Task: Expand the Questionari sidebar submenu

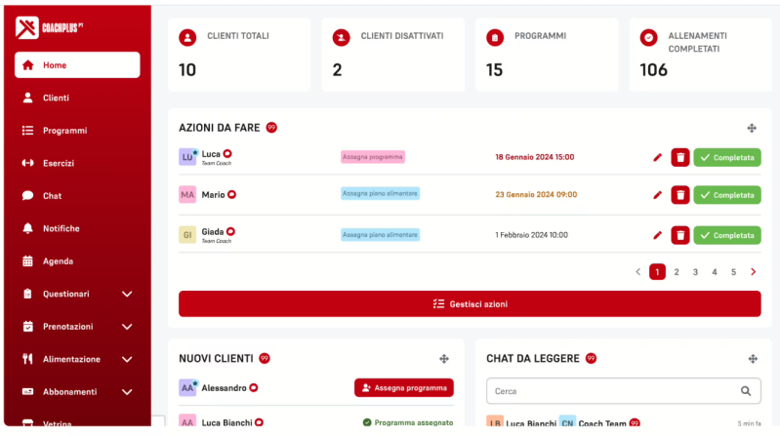Action: 127,294
